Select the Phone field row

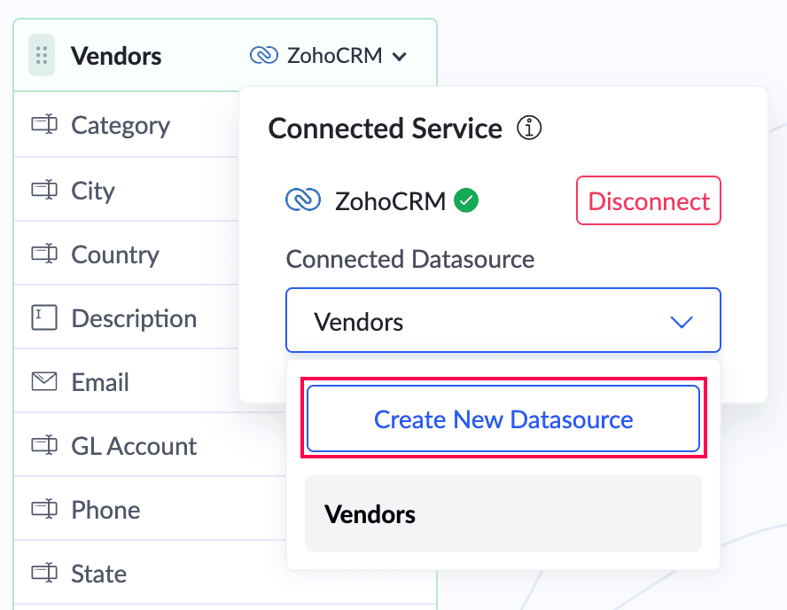(x=150, y=509)
